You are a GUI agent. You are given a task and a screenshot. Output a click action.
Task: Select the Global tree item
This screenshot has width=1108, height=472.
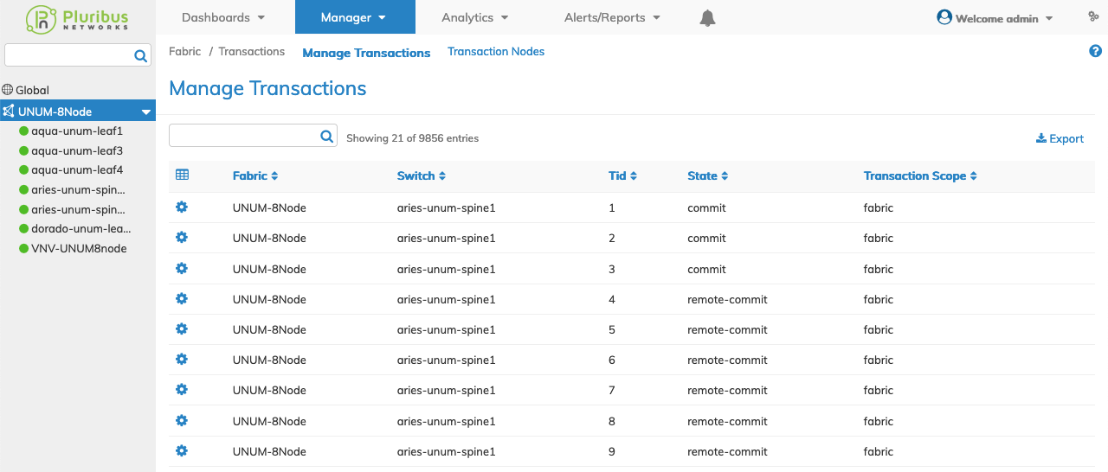coord(32,90)
